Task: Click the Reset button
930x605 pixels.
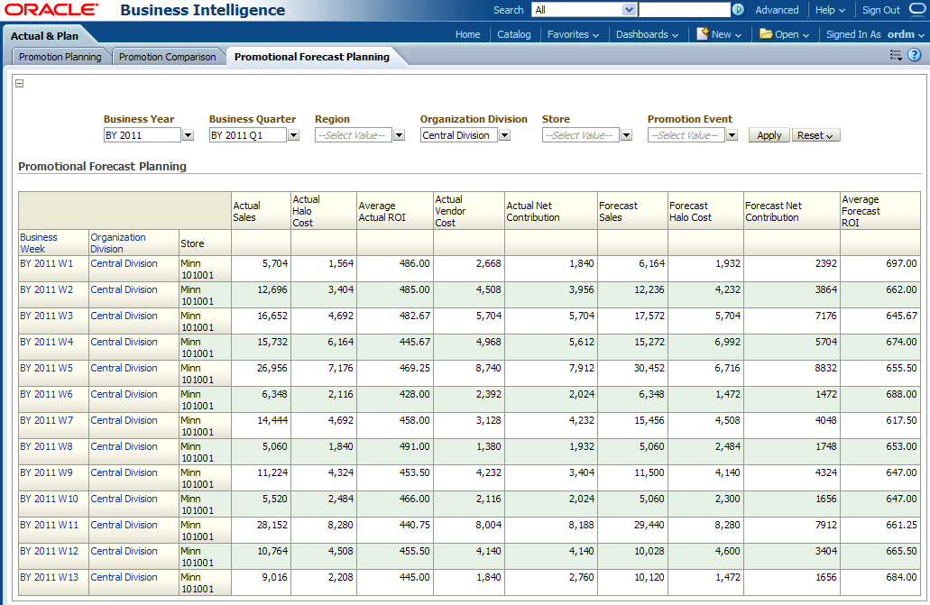Action: coord(815,135)
